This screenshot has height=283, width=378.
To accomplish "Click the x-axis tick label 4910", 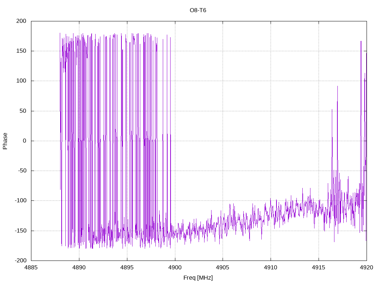I will (x=271, y=268).
